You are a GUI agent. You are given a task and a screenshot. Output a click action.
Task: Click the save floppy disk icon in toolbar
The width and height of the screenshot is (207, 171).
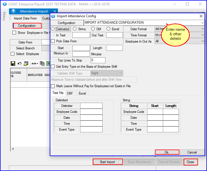(13, 63)
